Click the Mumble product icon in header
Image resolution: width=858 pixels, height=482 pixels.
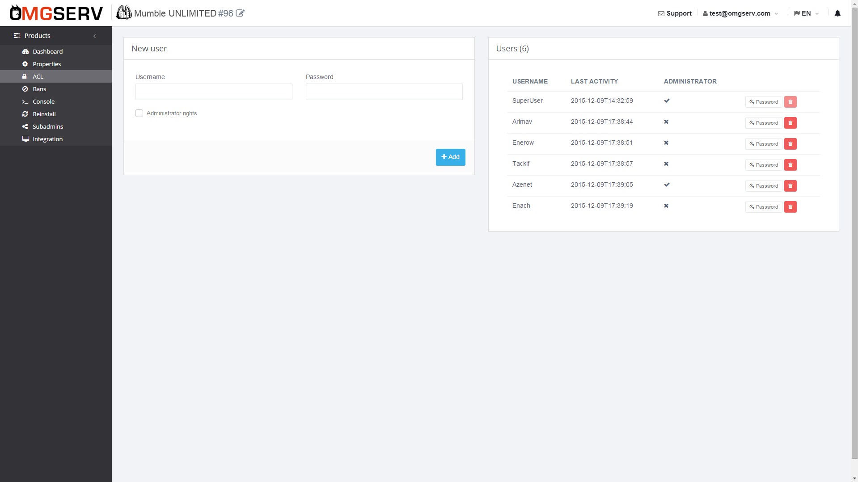124,13
